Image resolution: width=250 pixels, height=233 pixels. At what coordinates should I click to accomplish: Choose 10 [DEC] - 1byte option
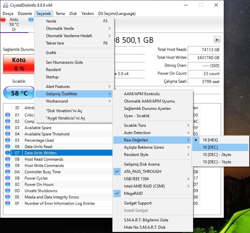220,162
